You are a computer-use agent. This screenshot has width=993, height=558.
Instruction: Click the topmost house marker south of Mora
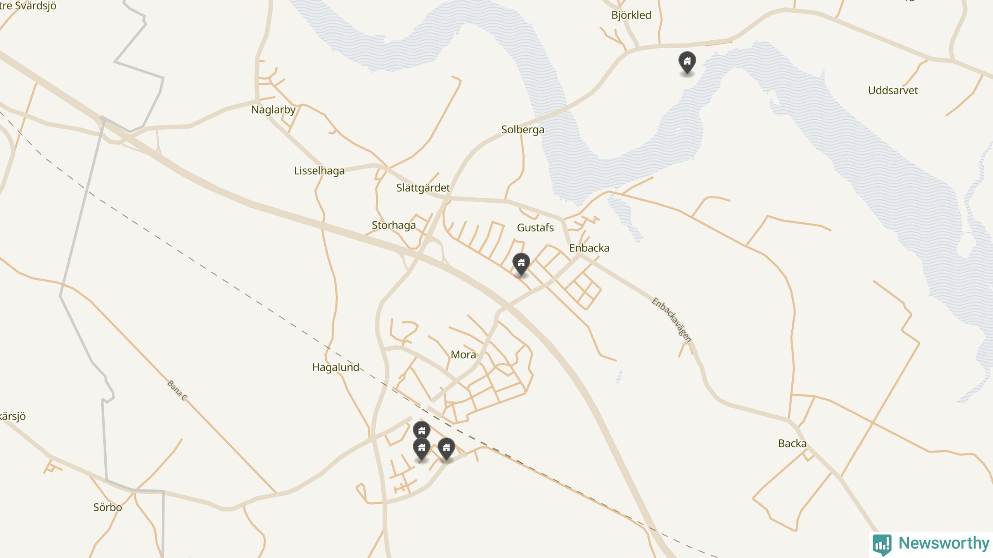pyautogui.click(x=421, y=431)
